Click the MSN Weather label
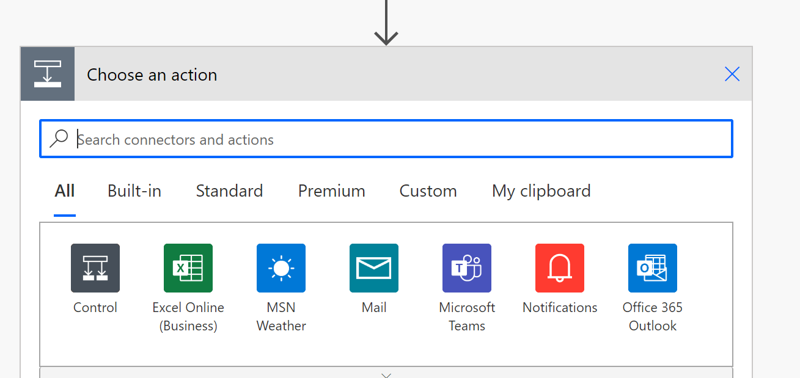Image resolution: width=800 pixels, height=378 pixels. (281, 316)
